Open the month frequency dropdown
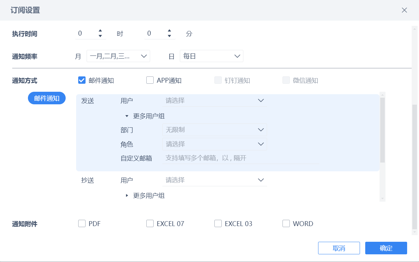This screenshot has height=262, width=419. coord(118,56)
